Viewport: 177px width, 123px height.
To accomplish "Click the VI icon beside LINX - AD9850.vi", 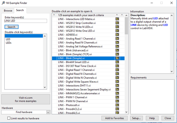I will point(117,35).
